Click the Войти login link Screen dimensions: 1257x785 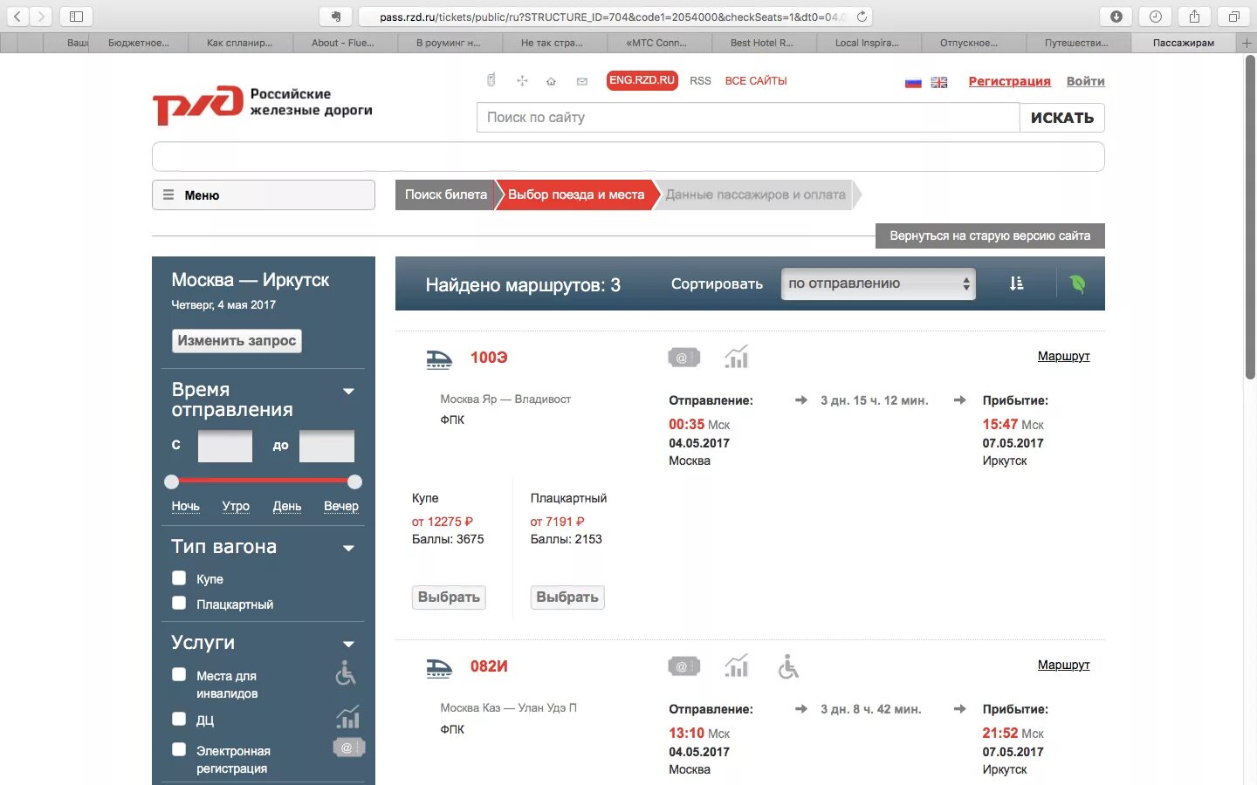tap(1085, 81)
